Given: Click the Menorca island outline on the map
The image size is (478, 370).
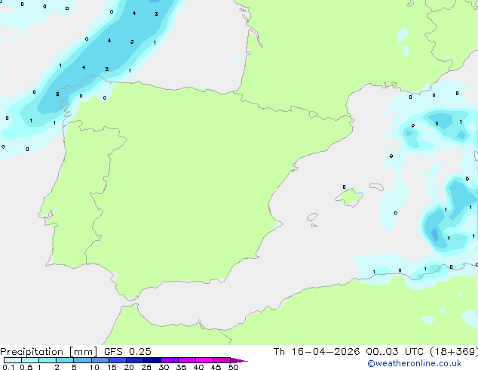Looking at the screenshot, I should point(377,187).
